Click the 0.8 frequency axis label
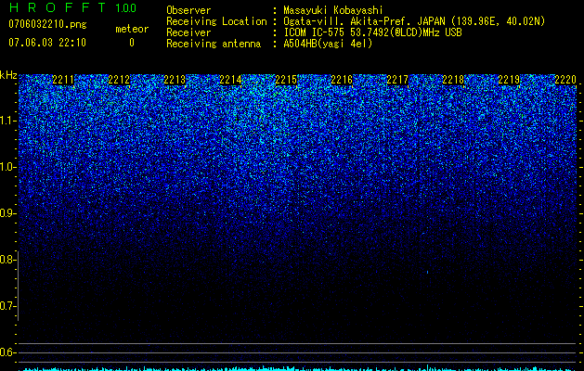 [x=7, y=260]
